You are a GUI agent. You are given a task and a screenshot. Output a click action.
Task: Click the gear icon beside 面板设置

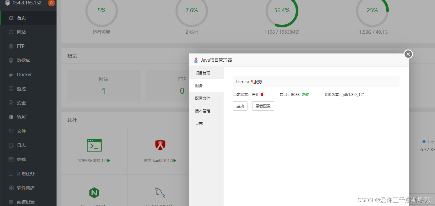click(11, 202)
